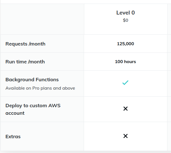Click the partially visible plan header right of Level 0
Image resolution: width=171 pixels, height=153 pixels.
click(169, 19)
